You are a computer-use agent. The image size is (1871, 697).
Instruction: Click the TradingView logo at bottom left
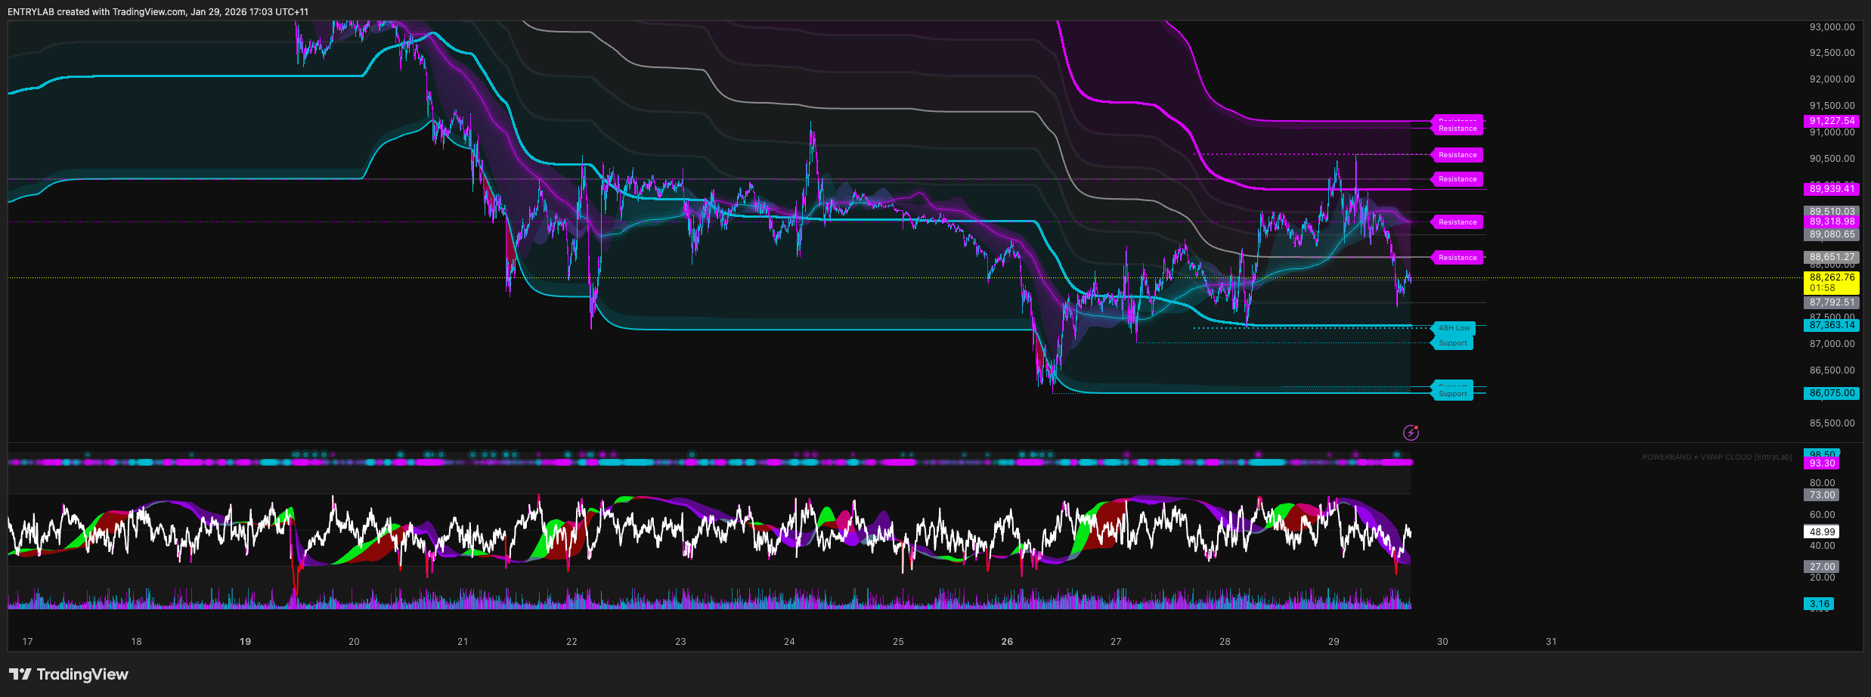tap(69, 674)
